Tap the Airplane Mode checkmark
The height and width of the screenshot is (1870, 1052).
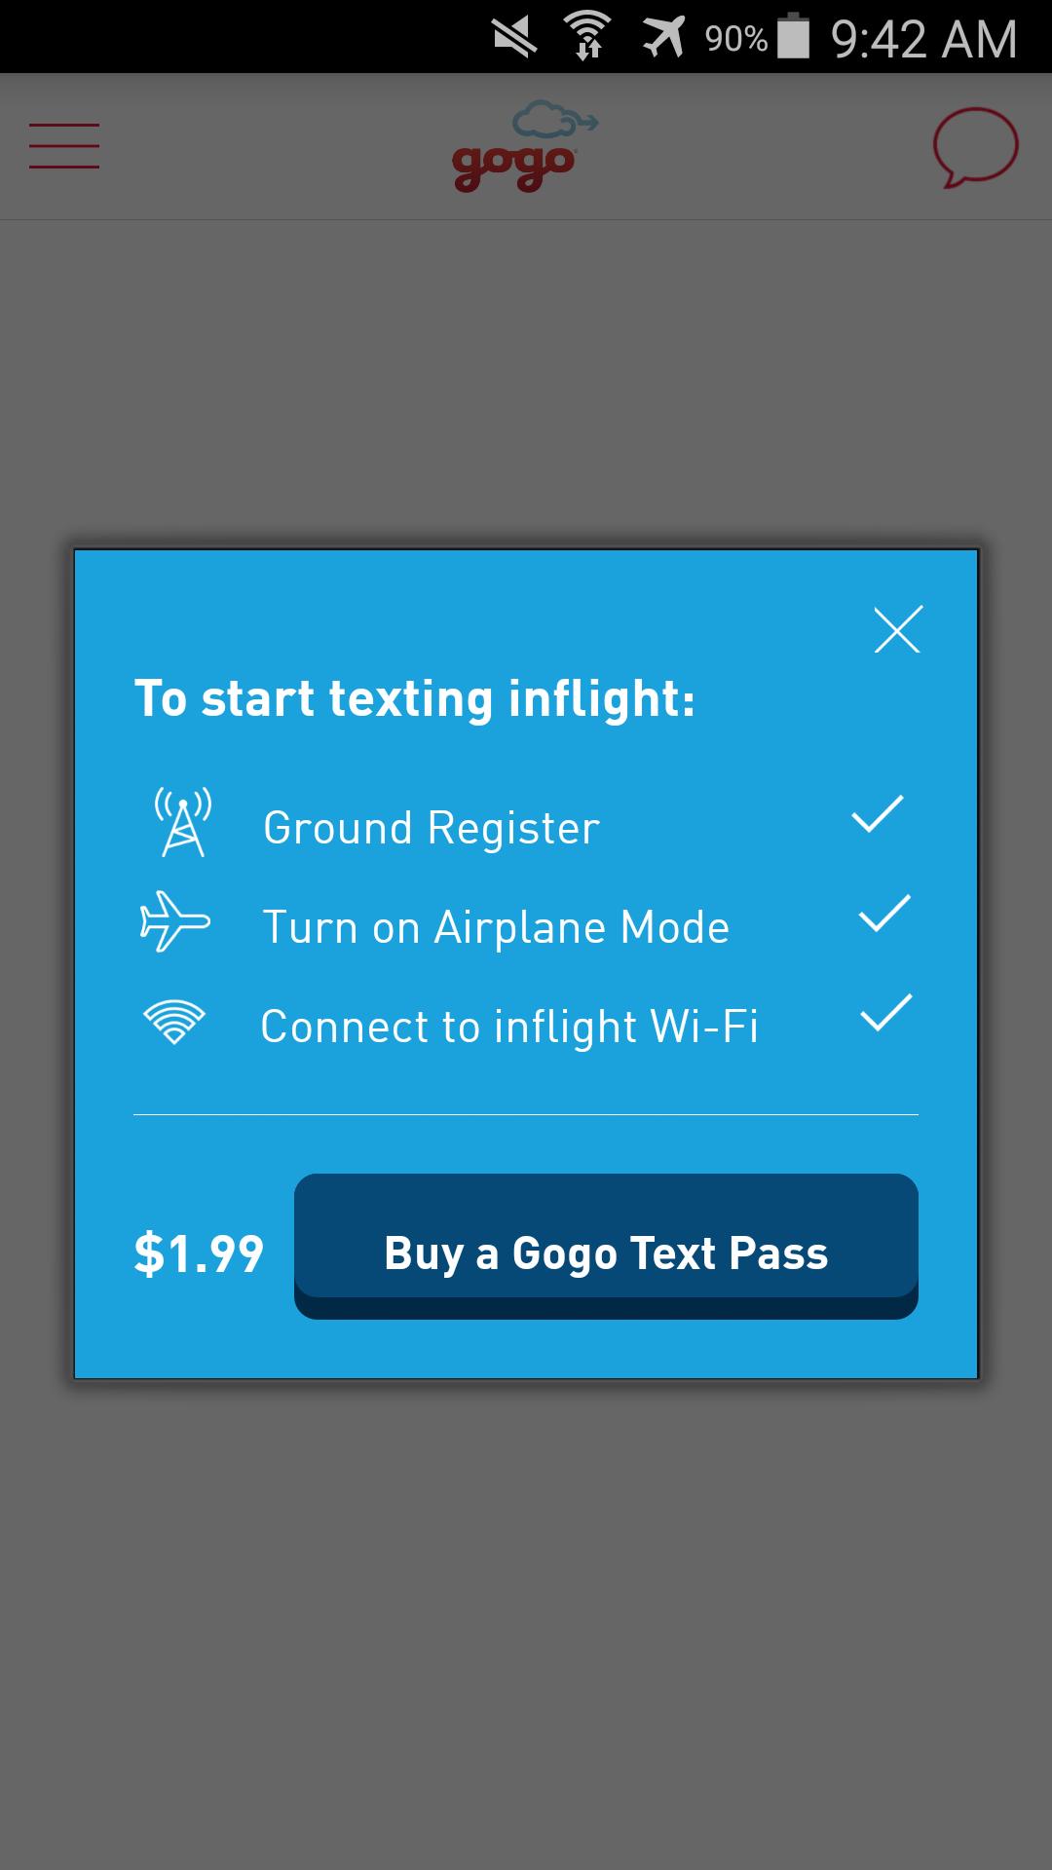point(884,915)
